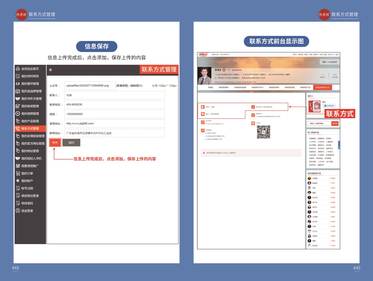Click the play icon beside 我的视频管理

18,114
